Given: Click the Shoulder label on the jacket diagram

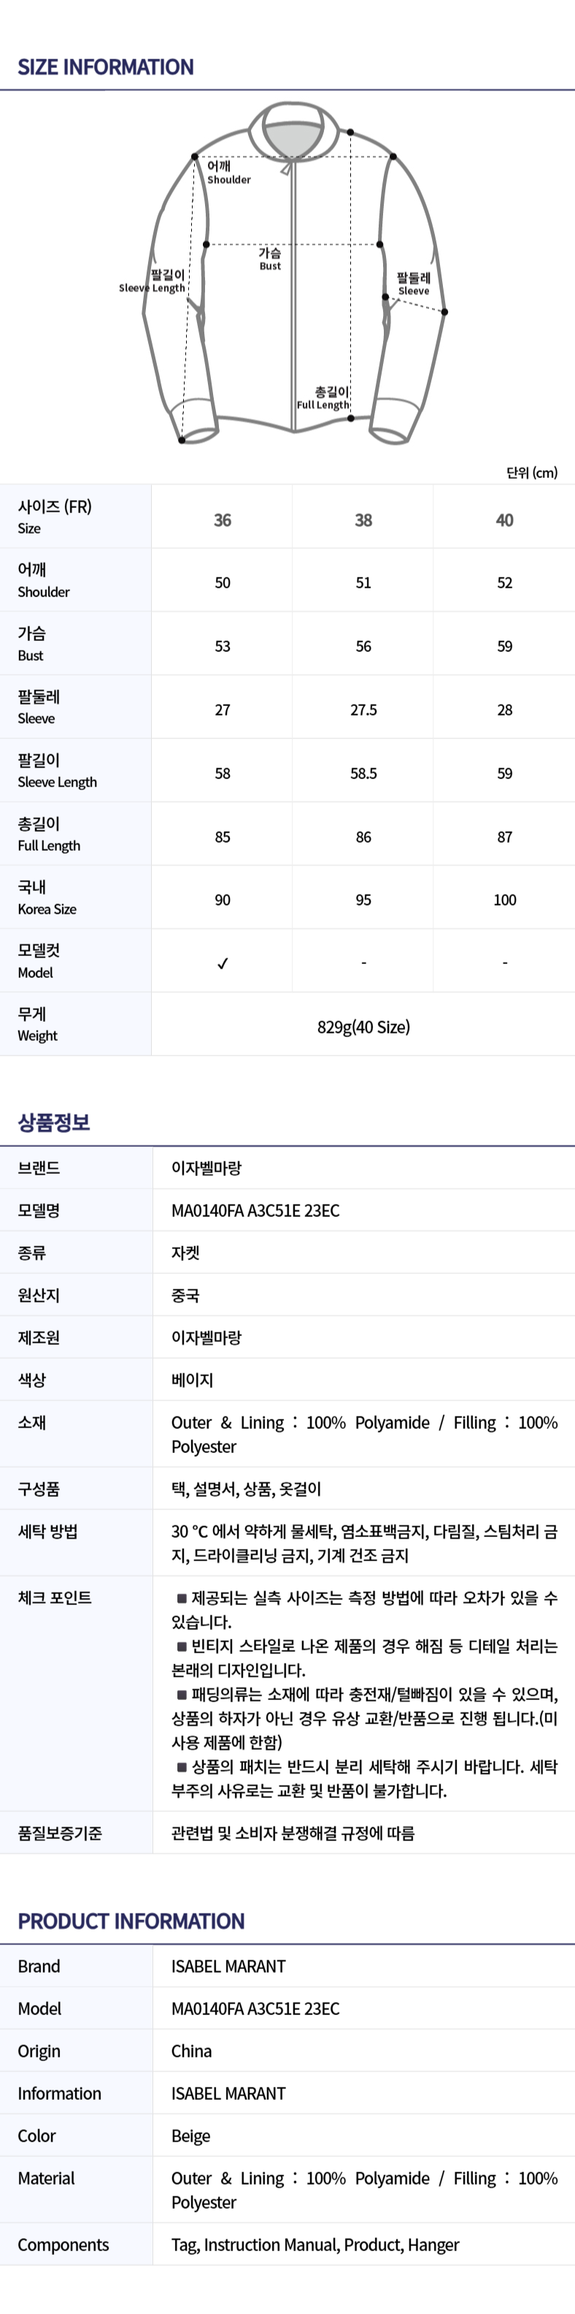Looking at the screenshot, I should point(228,172).
